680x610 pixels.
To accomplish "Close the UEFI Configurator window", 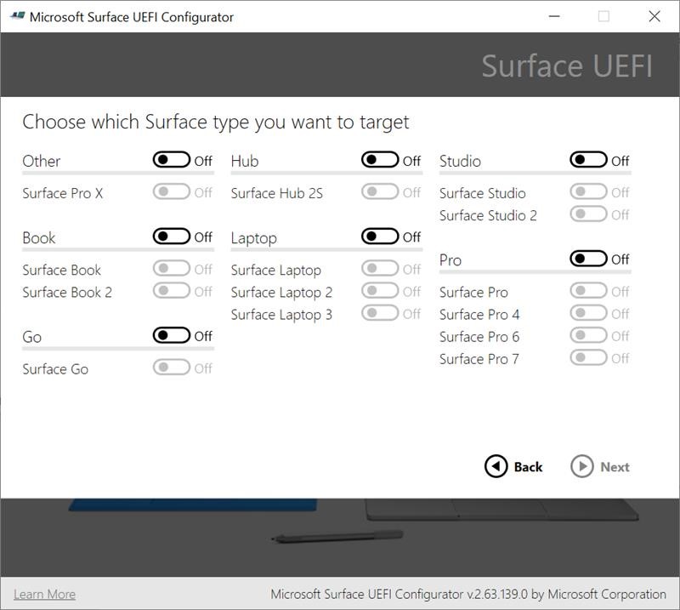I will [x=654, y=16].
